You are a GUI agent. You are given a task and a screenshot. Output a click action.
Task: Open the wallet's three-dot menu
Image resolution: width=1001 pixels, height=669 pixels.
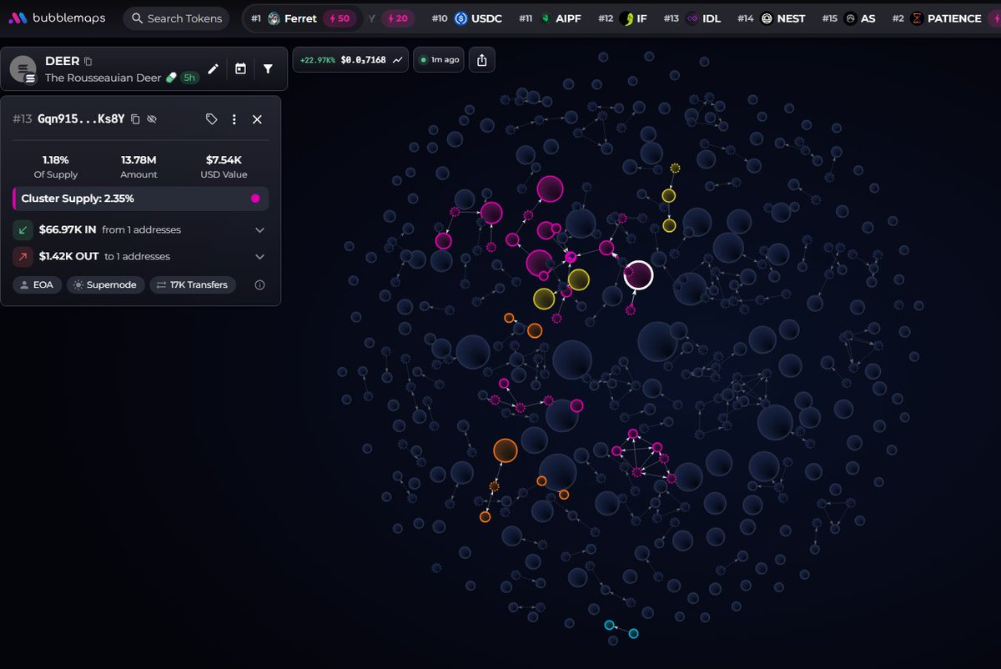[x=234, y=119]
